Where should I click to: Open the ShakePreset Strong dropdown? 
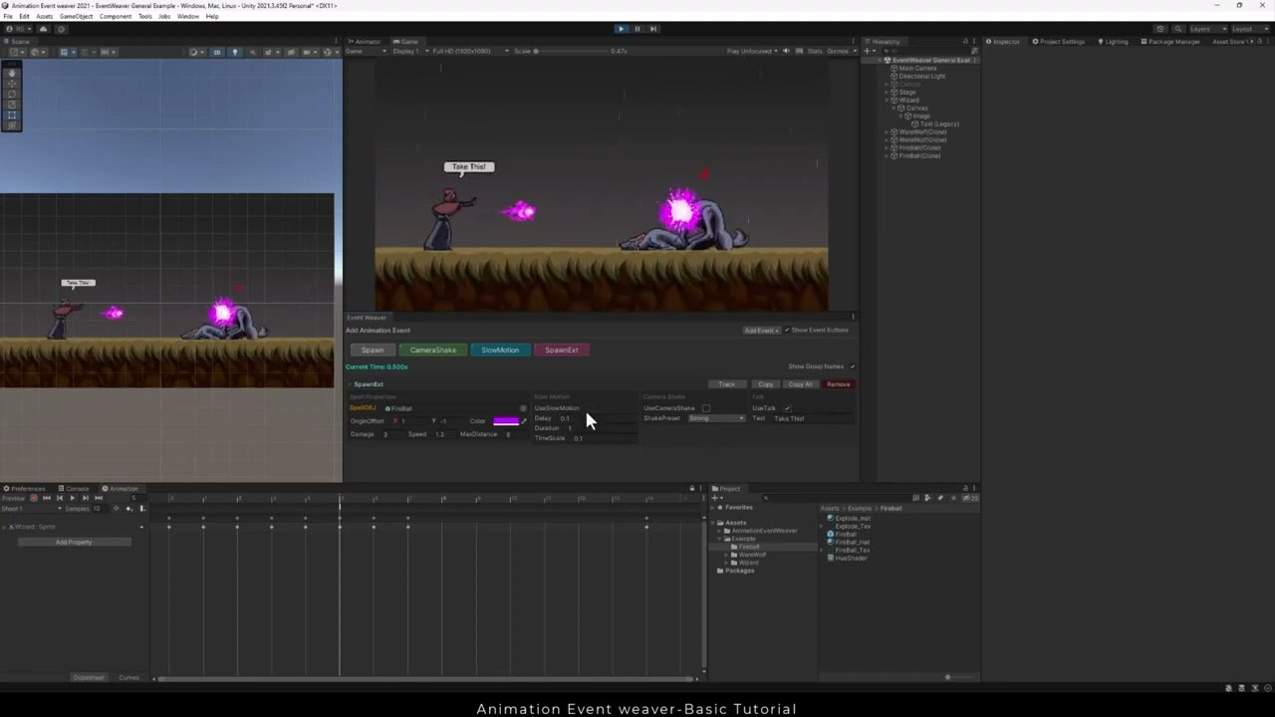coord(716,418)
